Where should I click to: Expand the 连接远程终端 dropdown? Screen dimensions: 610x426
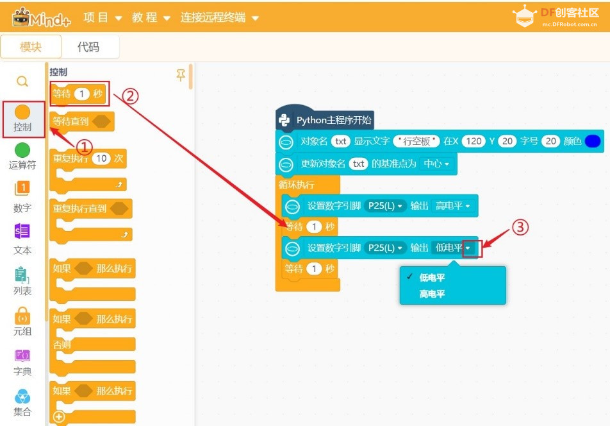point(219,18)
